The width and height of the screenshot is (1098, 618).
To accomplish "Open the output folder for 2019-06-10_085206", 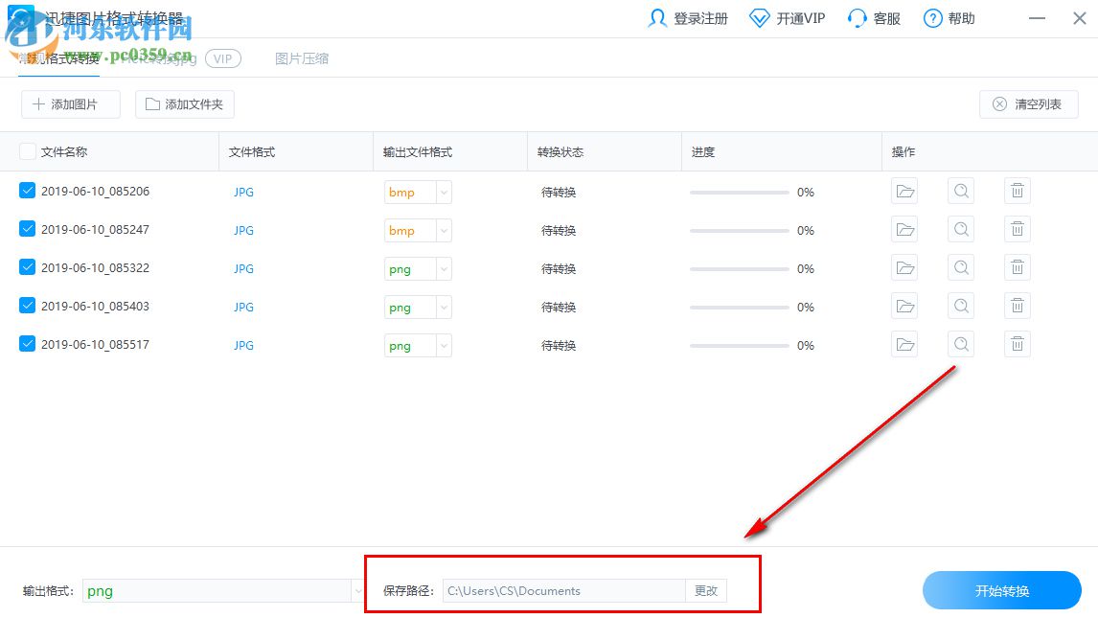I will (904, 191).
